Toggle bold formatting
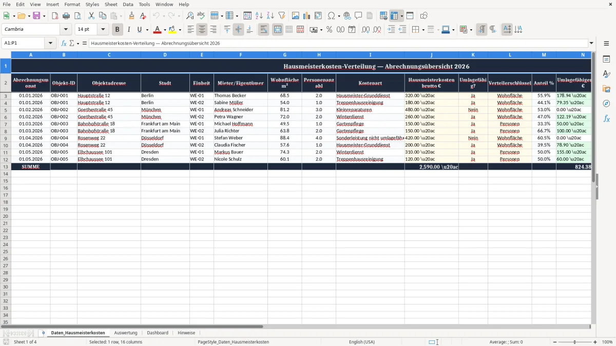The height and width of the screenshot is (346, 616). point(118,30)
